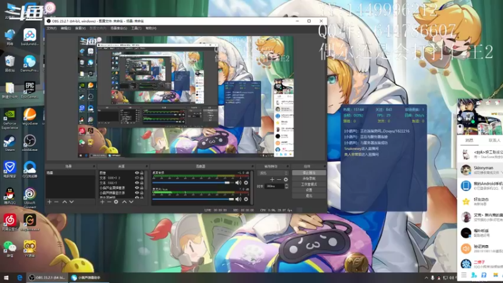Open source properties via the gear icon
The width and height of the screenshot is (503, 283).
pyautogui.click(x=116, y=202)
